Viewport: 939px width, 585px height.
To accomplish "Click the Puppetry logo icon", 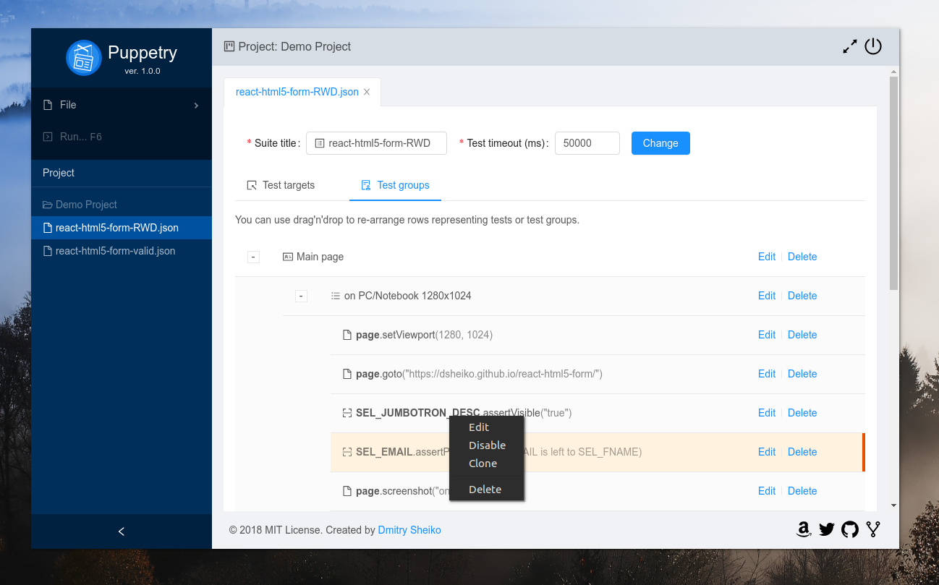I will click(84, 59).
